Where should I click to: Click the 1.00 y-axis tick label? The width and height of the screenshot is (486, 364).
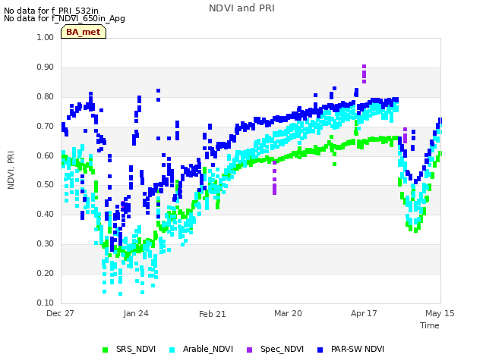tap(46, 37)
